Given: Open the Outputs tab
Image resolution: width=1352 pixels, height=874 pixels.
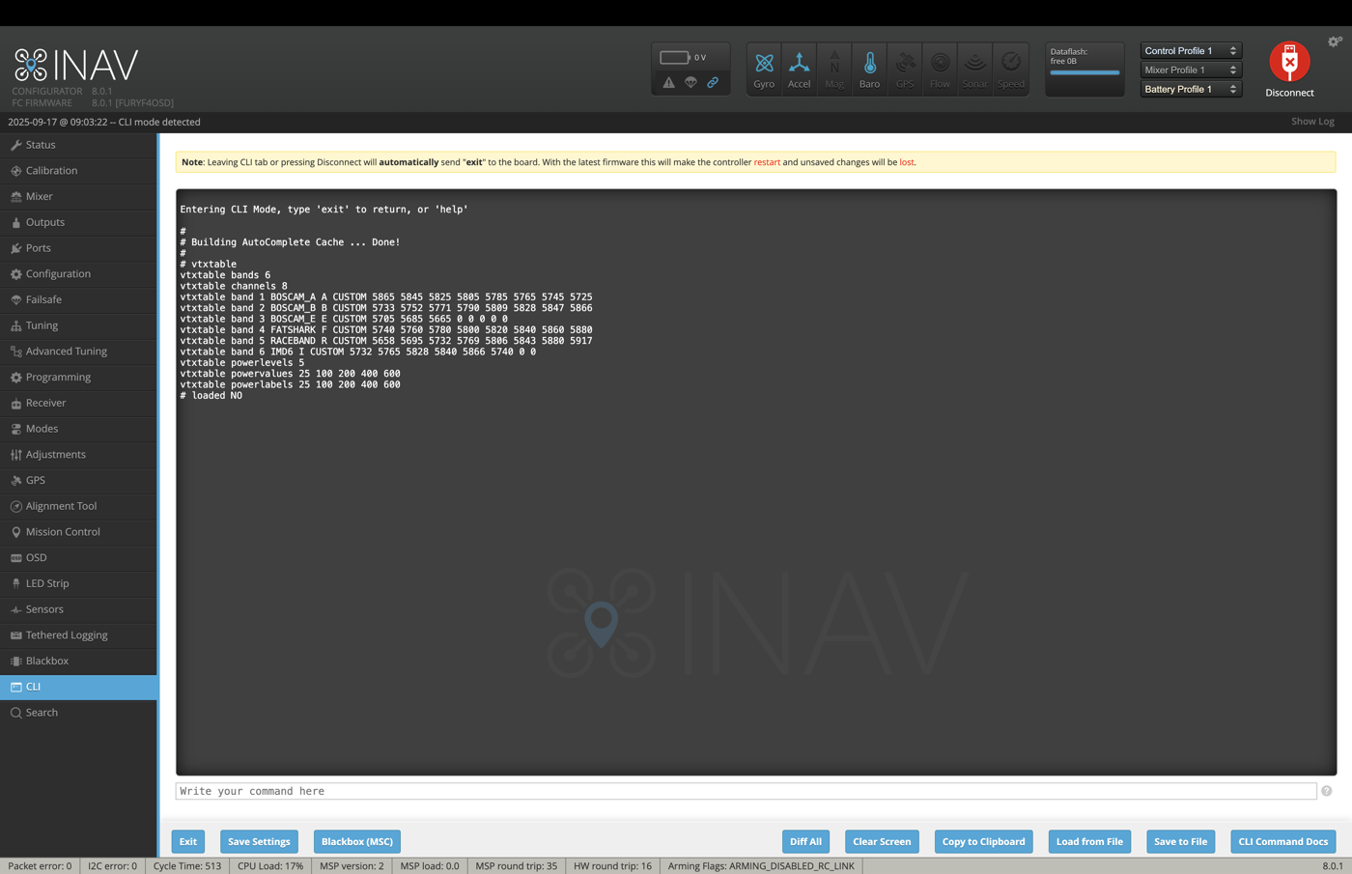Looking at the screenshot, I should (78, 222).
